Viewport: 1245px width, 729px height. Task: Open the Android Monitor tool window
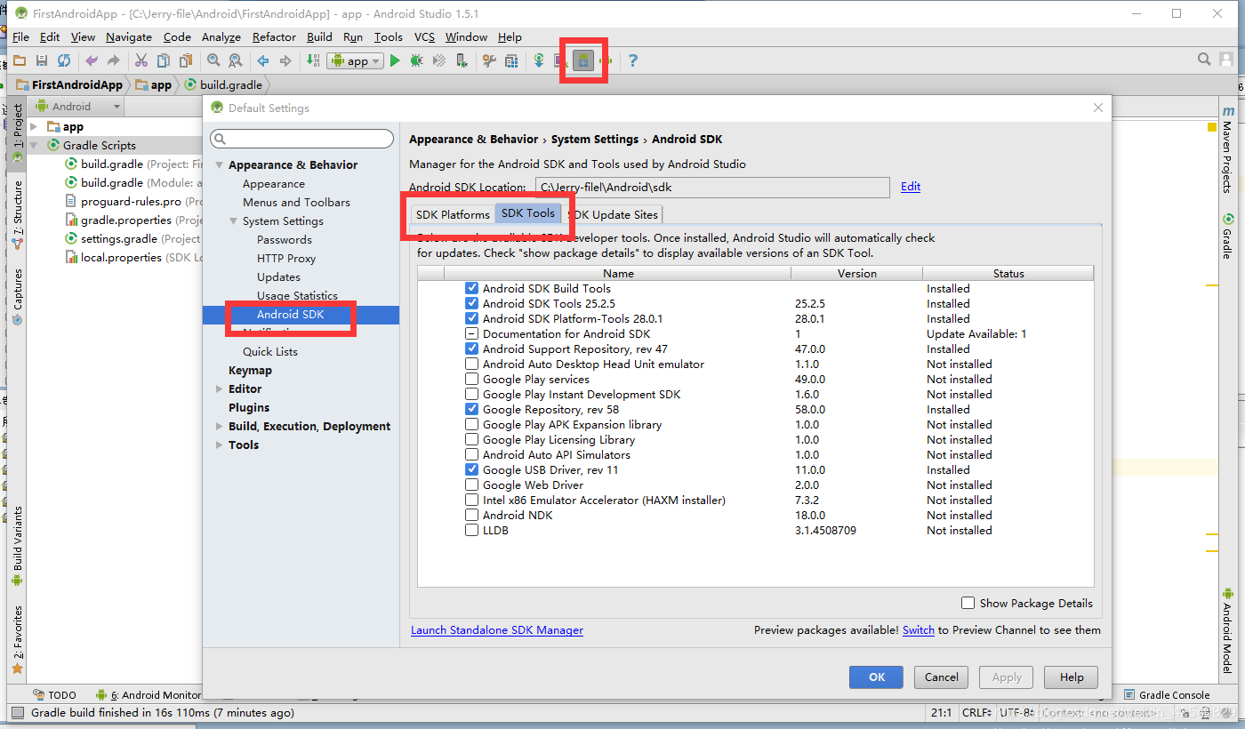tap(149, 695)
